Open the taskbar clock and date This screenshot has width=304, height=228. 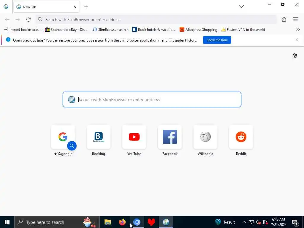click(x=278, y=222)
